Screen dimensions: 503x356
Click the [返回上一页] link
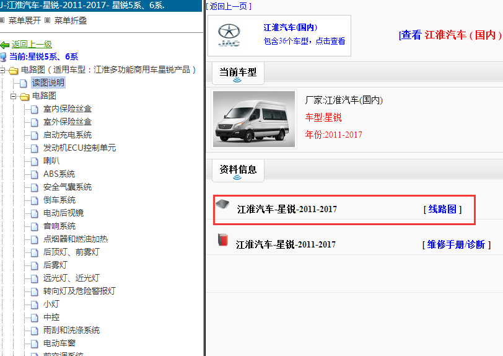coord(229,6)
